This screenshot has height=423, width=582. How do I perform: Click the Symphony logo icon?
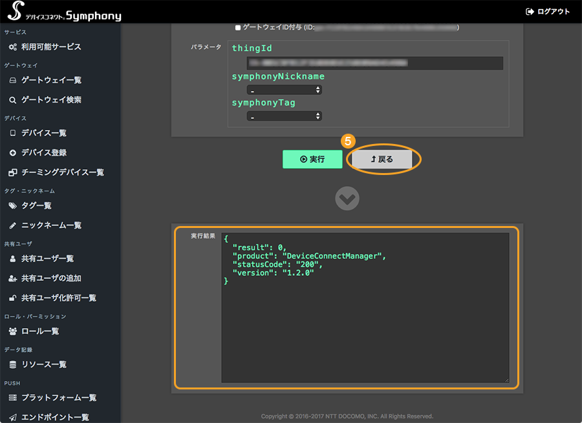click(x=16, y=11)
